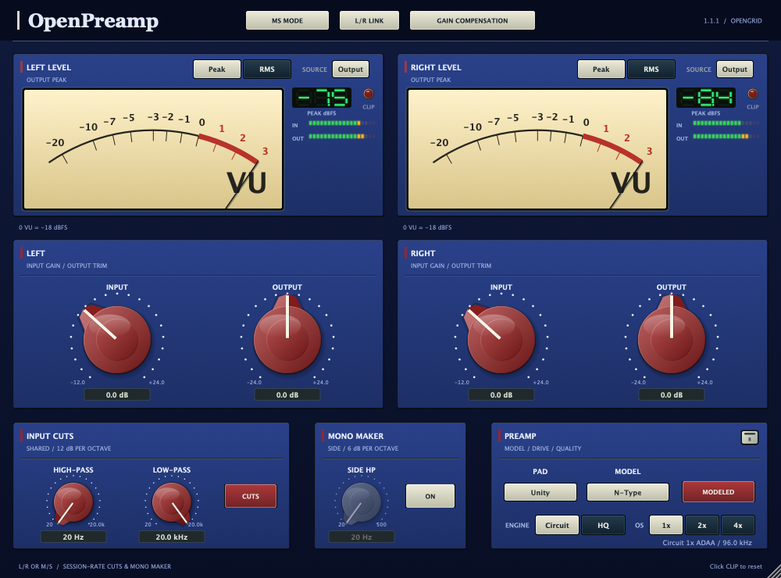Click the left VU meter display
The image size is (781, 578).
pos(153,149)
